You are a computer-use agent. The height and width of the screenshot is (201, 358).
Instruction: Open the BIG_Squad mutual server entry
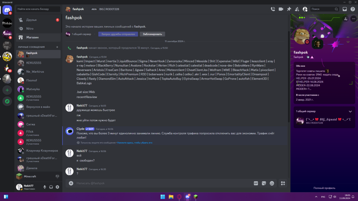coord(324,121)
